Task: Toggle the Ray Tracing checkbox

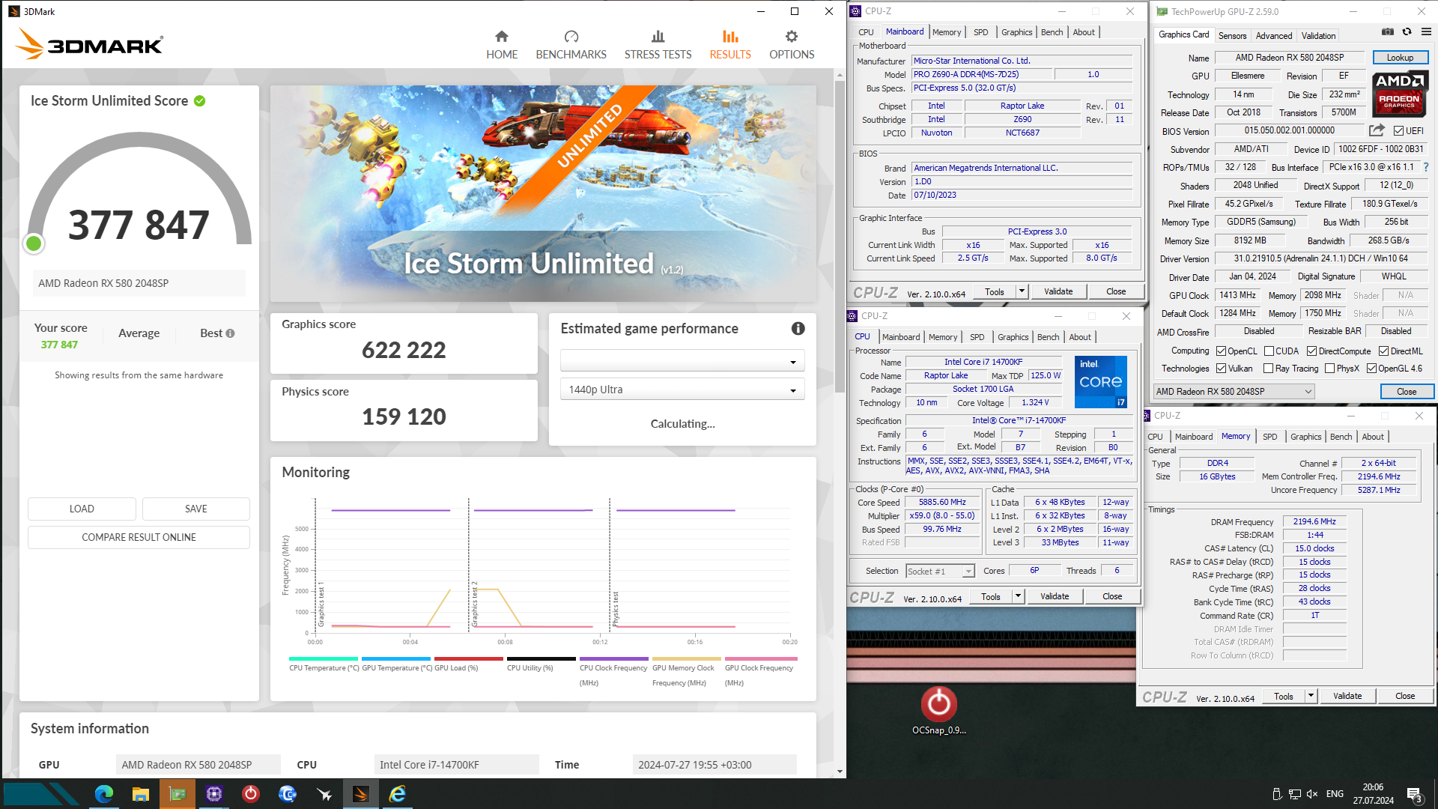Action: [x=1268, y=369]
